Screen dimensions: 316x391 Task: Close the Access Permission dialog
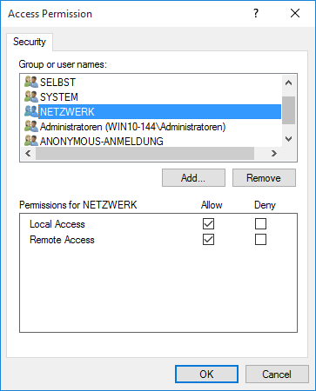tap(295, 13)
